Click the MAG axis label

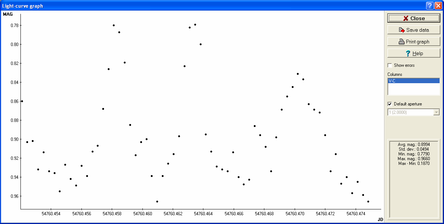(x=8, y=14)
